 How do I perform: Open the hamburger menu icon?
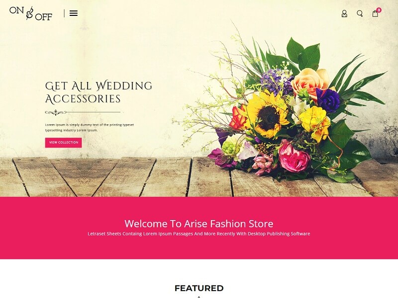click(x=73, y=13)
